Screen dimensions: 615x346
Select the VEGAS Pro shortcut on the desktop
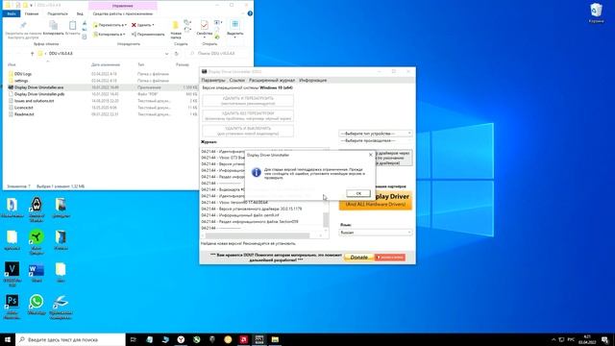12,274
